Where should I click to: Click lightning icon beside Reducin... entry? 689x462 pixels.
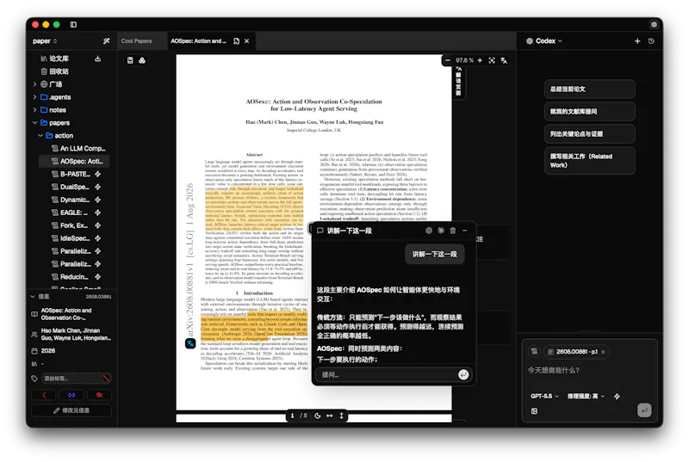click(97, 277)
